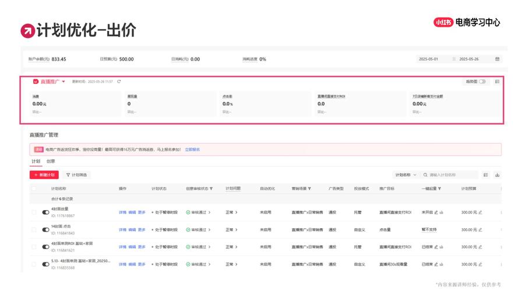Switch to the 创意 tab
This screenshot has height=291, width=518.
pos(51,161)
